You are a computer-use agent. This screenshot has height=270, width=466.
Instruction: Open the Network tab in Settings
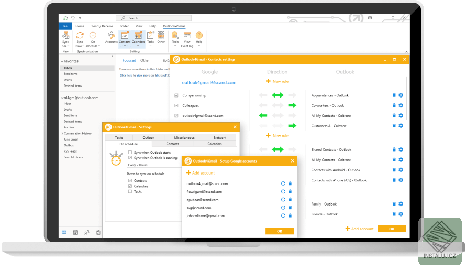(x=220, y=137)
